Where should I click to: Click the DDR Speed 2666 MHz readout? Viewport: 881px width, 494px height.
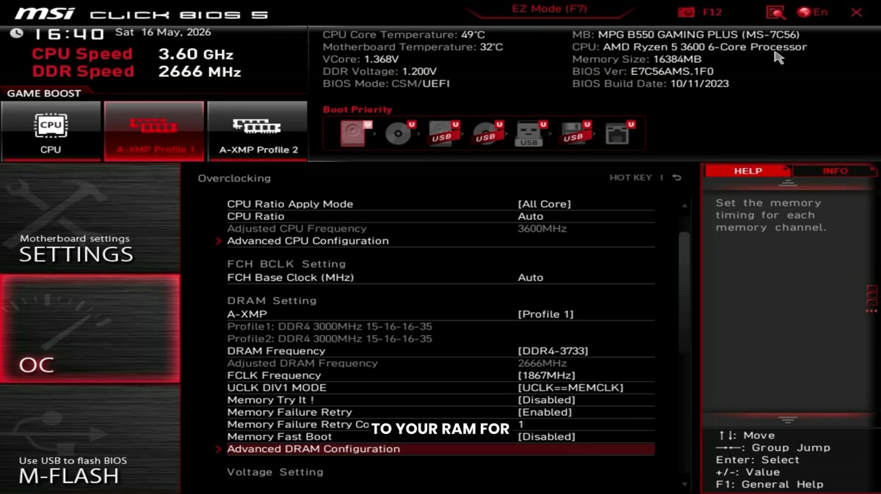137,72
